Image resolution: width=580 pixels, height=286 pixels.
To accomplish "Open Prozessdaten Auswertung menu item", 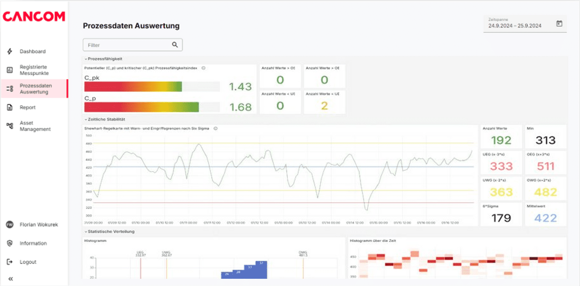I will [35, 89].
